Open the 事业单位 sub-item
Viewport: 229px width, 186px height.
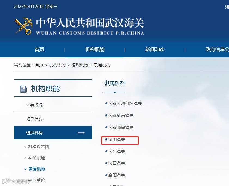36,180
